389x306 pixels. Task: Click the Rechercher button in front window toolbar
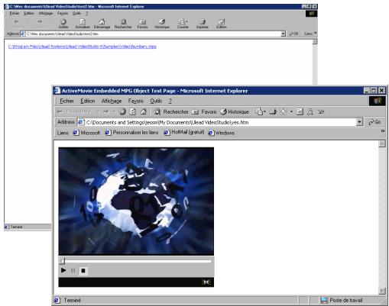[x=171, y=111]
